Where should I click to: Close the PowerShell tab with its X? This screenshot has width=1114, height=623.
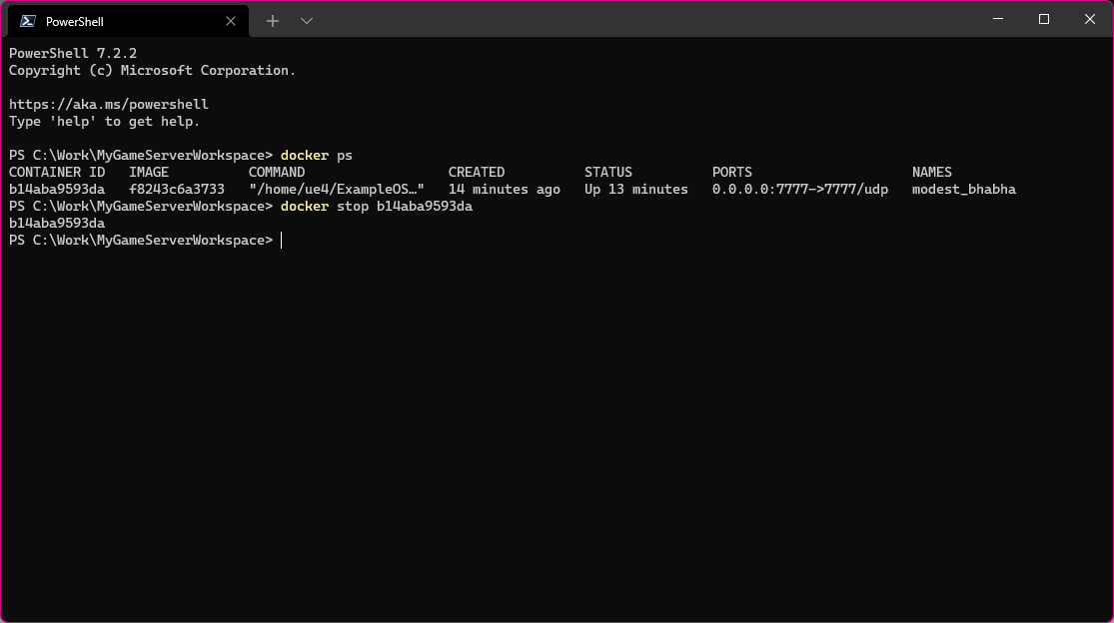click(x=231, y=20)
